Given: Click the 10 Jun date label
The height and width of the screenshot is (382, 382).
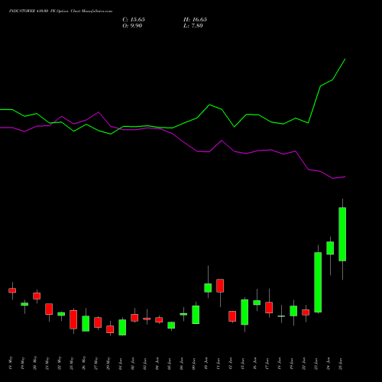Looking at the screenshot, I should click(206, 364).
